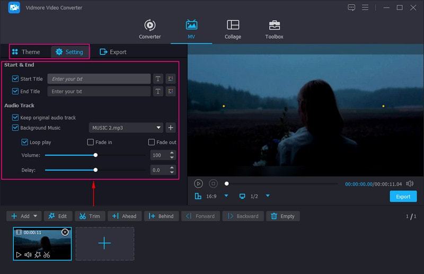The image size is (424, 274).
Task: Click the Start Title text font icon
Action: pyautogui.click(x=158, y=79)
